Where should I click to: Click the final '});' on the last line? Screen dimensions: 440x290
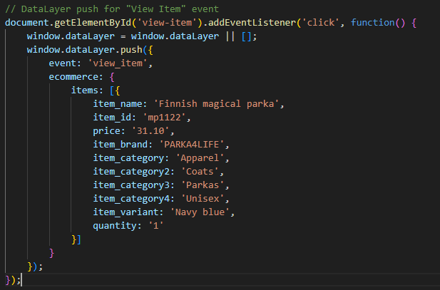point(13,280)
